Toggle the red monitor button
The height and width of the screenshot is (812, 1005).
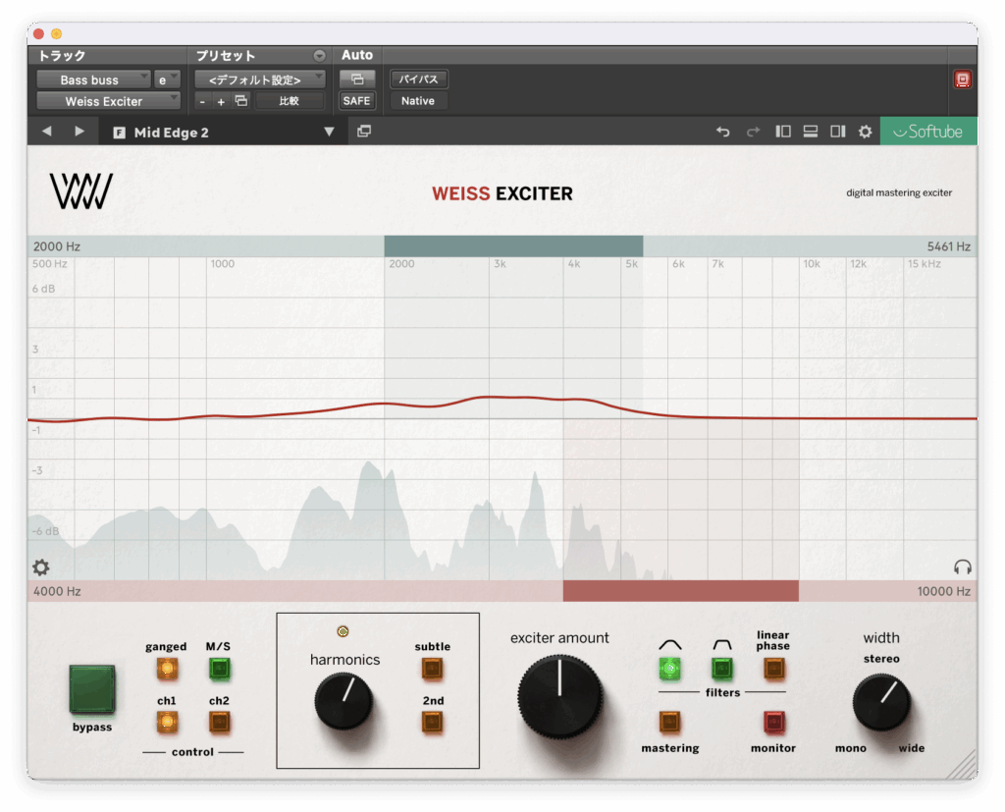point(774,723)
